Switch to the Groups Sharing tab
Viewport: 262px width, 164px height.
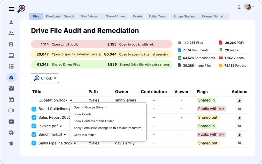coord(184,16)
